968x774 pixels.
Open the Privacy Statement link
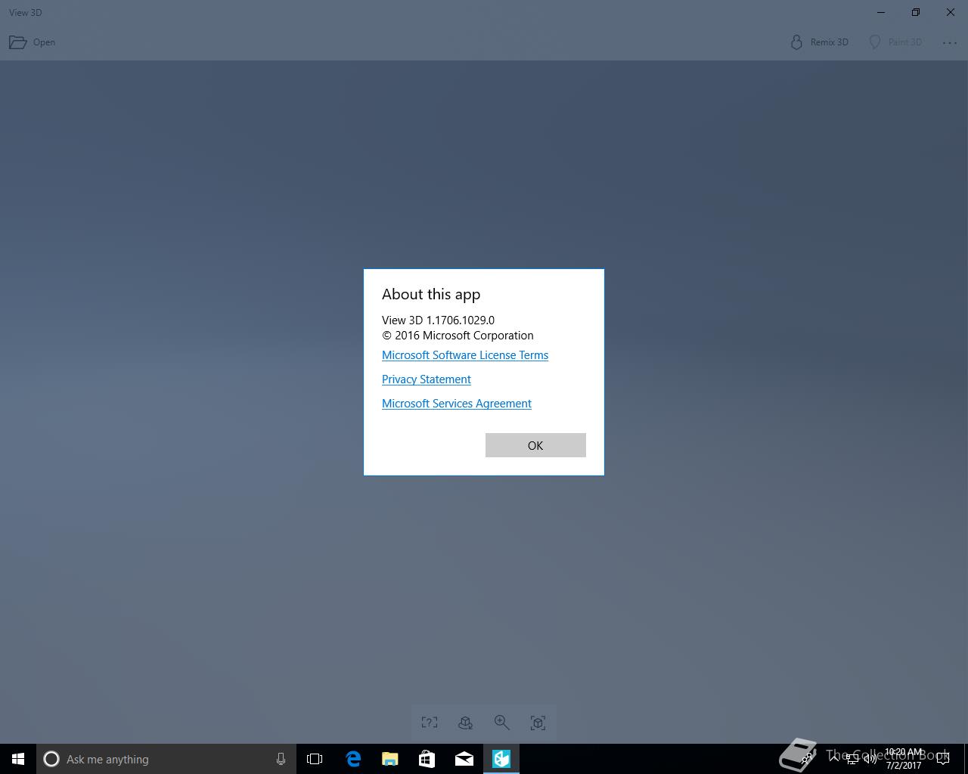click(x=427, y=379)
